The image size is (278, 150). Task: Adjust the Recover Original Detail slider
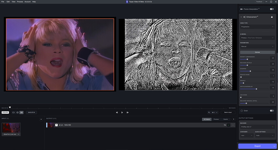(x=254, y=103)
